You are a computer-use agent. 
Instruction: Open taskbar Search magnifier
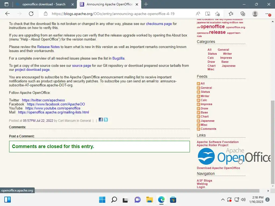(114, 200)
